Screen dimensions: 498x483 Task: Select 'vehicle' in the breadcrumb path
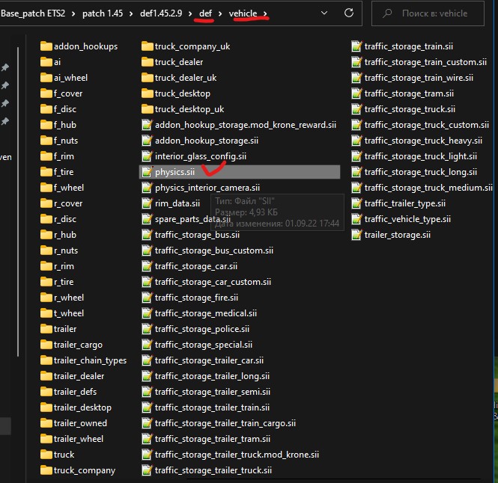(243, 13)
